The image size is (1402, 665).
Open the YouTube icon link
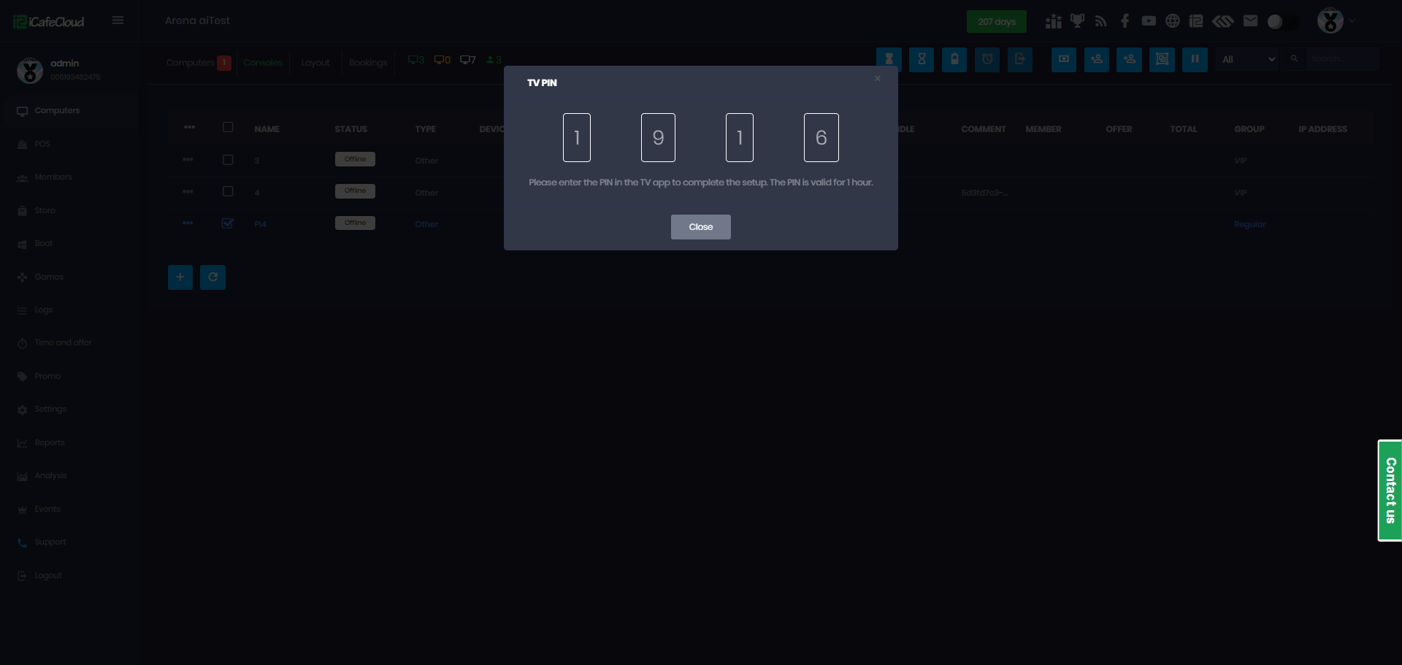pos(1149,21)
